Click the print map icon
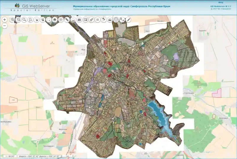 [x=79, y=20]
